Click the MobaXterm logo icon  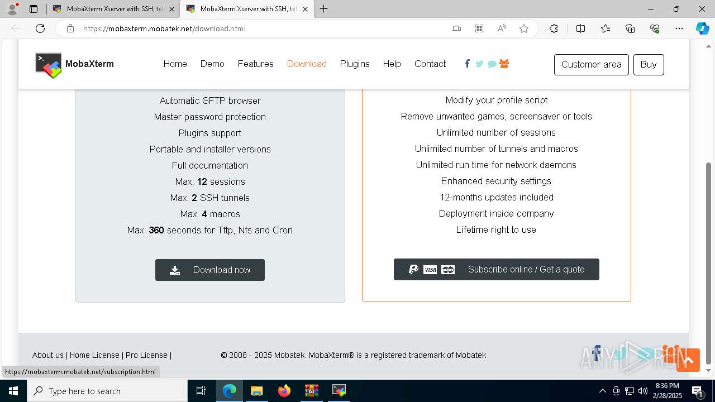click(49, 65)
